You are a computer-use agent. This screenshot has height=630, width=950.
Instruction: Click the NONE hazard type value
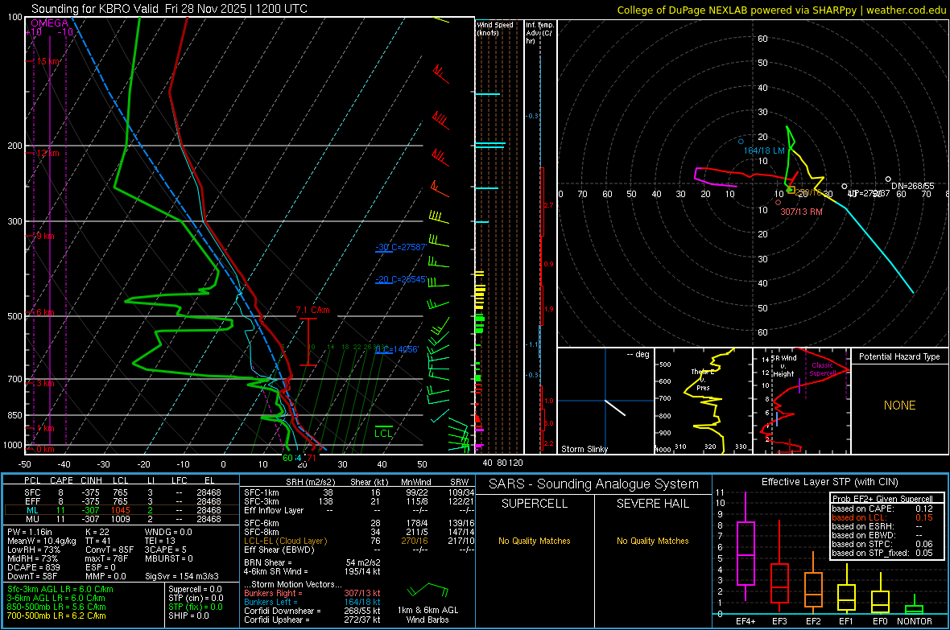click(x=899, y=406)
